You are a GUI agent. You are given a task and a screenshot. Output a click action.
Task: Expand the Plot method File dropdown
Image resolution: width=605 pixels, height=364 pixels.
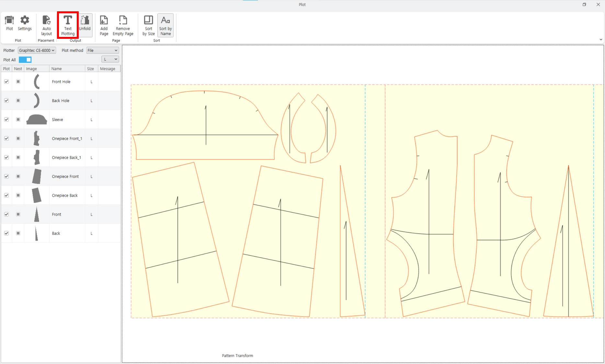(102, 50)
